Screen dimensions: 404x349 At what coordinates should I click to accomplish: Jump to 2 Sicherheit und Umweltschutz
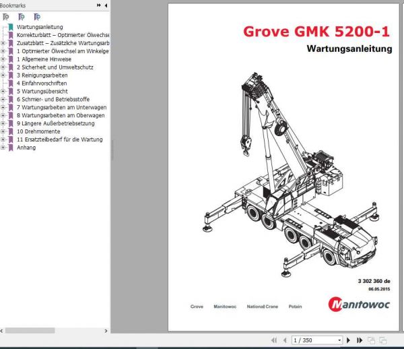tap(55, 67)
